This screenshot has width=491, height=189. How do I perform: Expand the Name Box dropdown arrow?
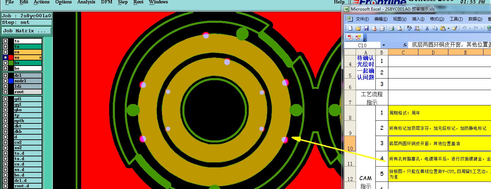pyautogui.click(x=384, y=45)
